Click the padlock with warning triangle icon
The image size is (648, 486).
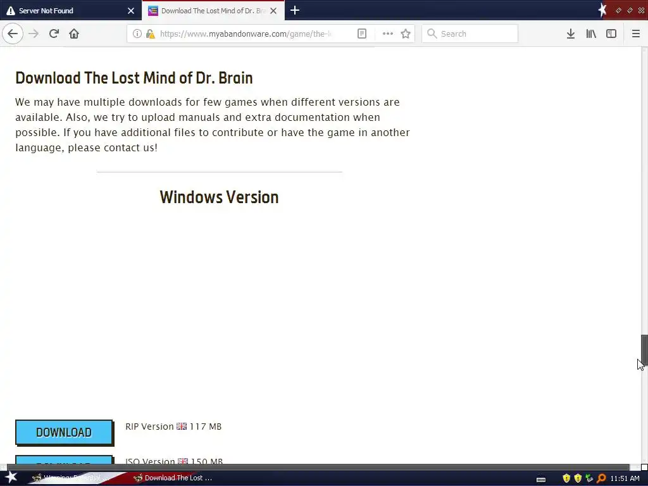pyautogui.click(x=151, y=34)
